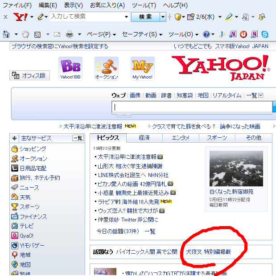Click the 地図 globe icon in services list
The width and height of the screenshot is (276, 276).
(x=15, y=264)
